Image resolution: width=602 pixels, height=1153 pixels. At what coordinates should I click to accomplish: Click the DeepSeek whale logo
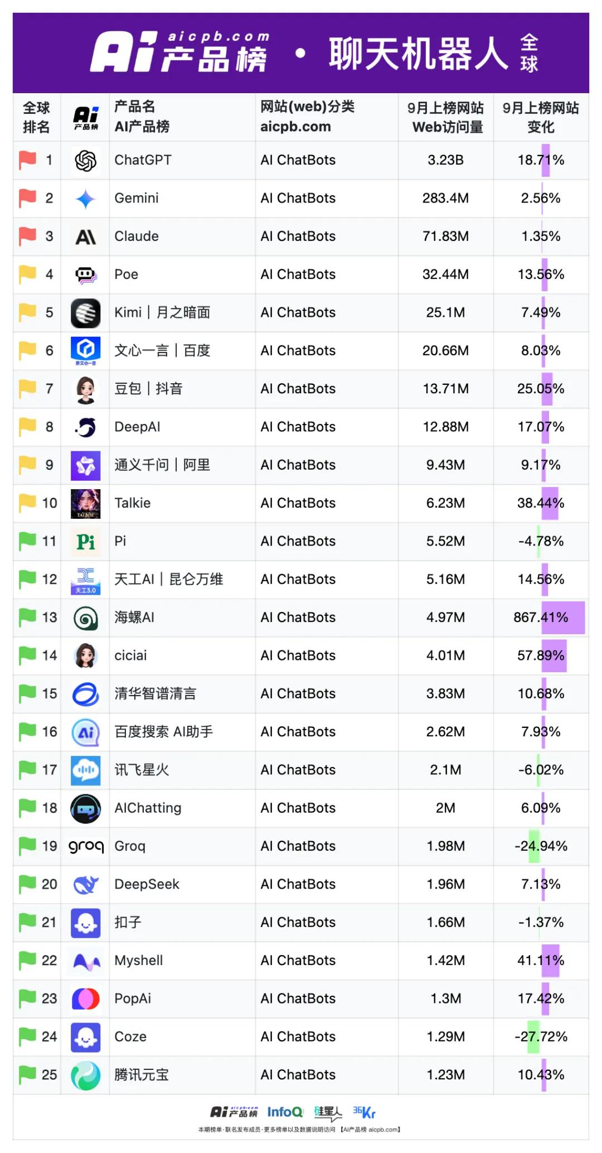click(x=85, y=885)
